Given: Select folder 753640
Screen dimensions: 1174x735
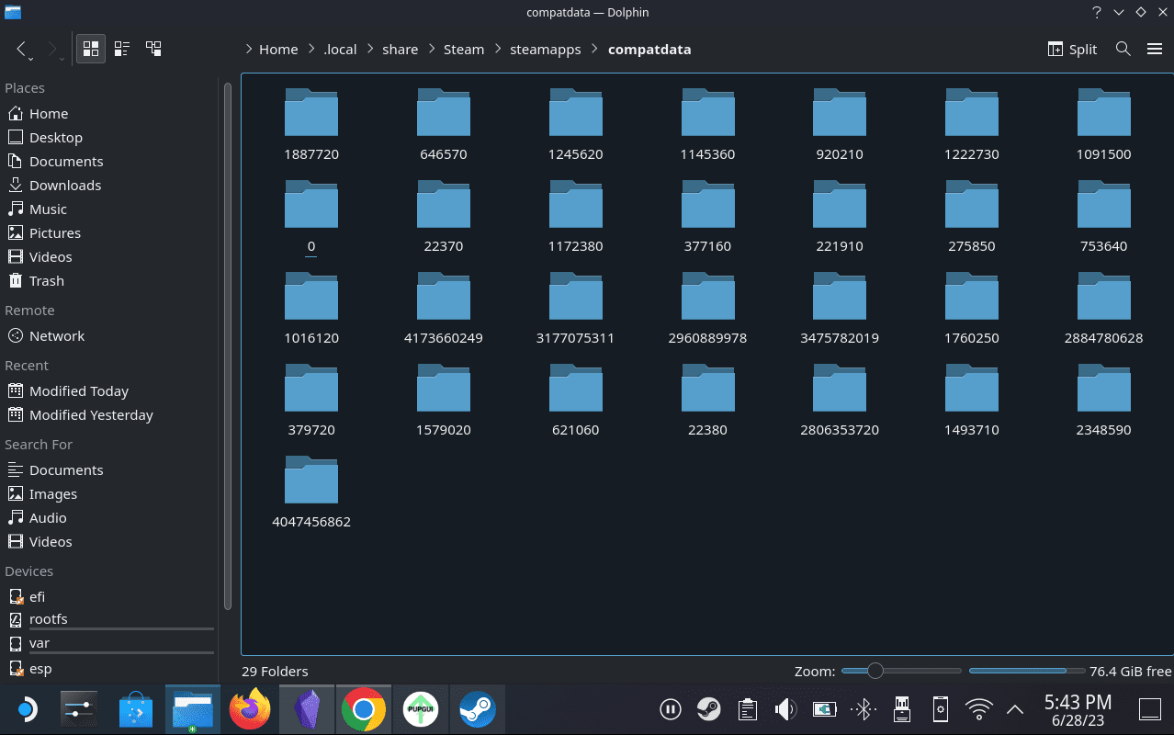Looking at the screenshot, I should point(1103,217).
